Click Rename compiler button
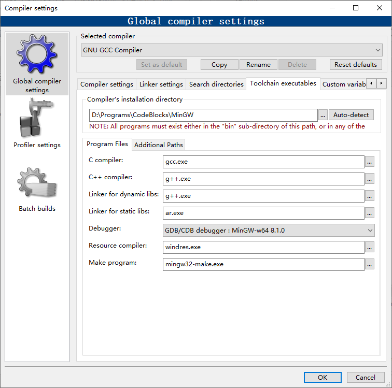392x388 pixels. 258,65
